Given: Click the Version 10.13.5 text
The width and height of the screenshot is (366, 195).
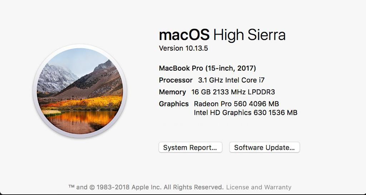Looking at the screenshot, I should (x=183, y=48).
